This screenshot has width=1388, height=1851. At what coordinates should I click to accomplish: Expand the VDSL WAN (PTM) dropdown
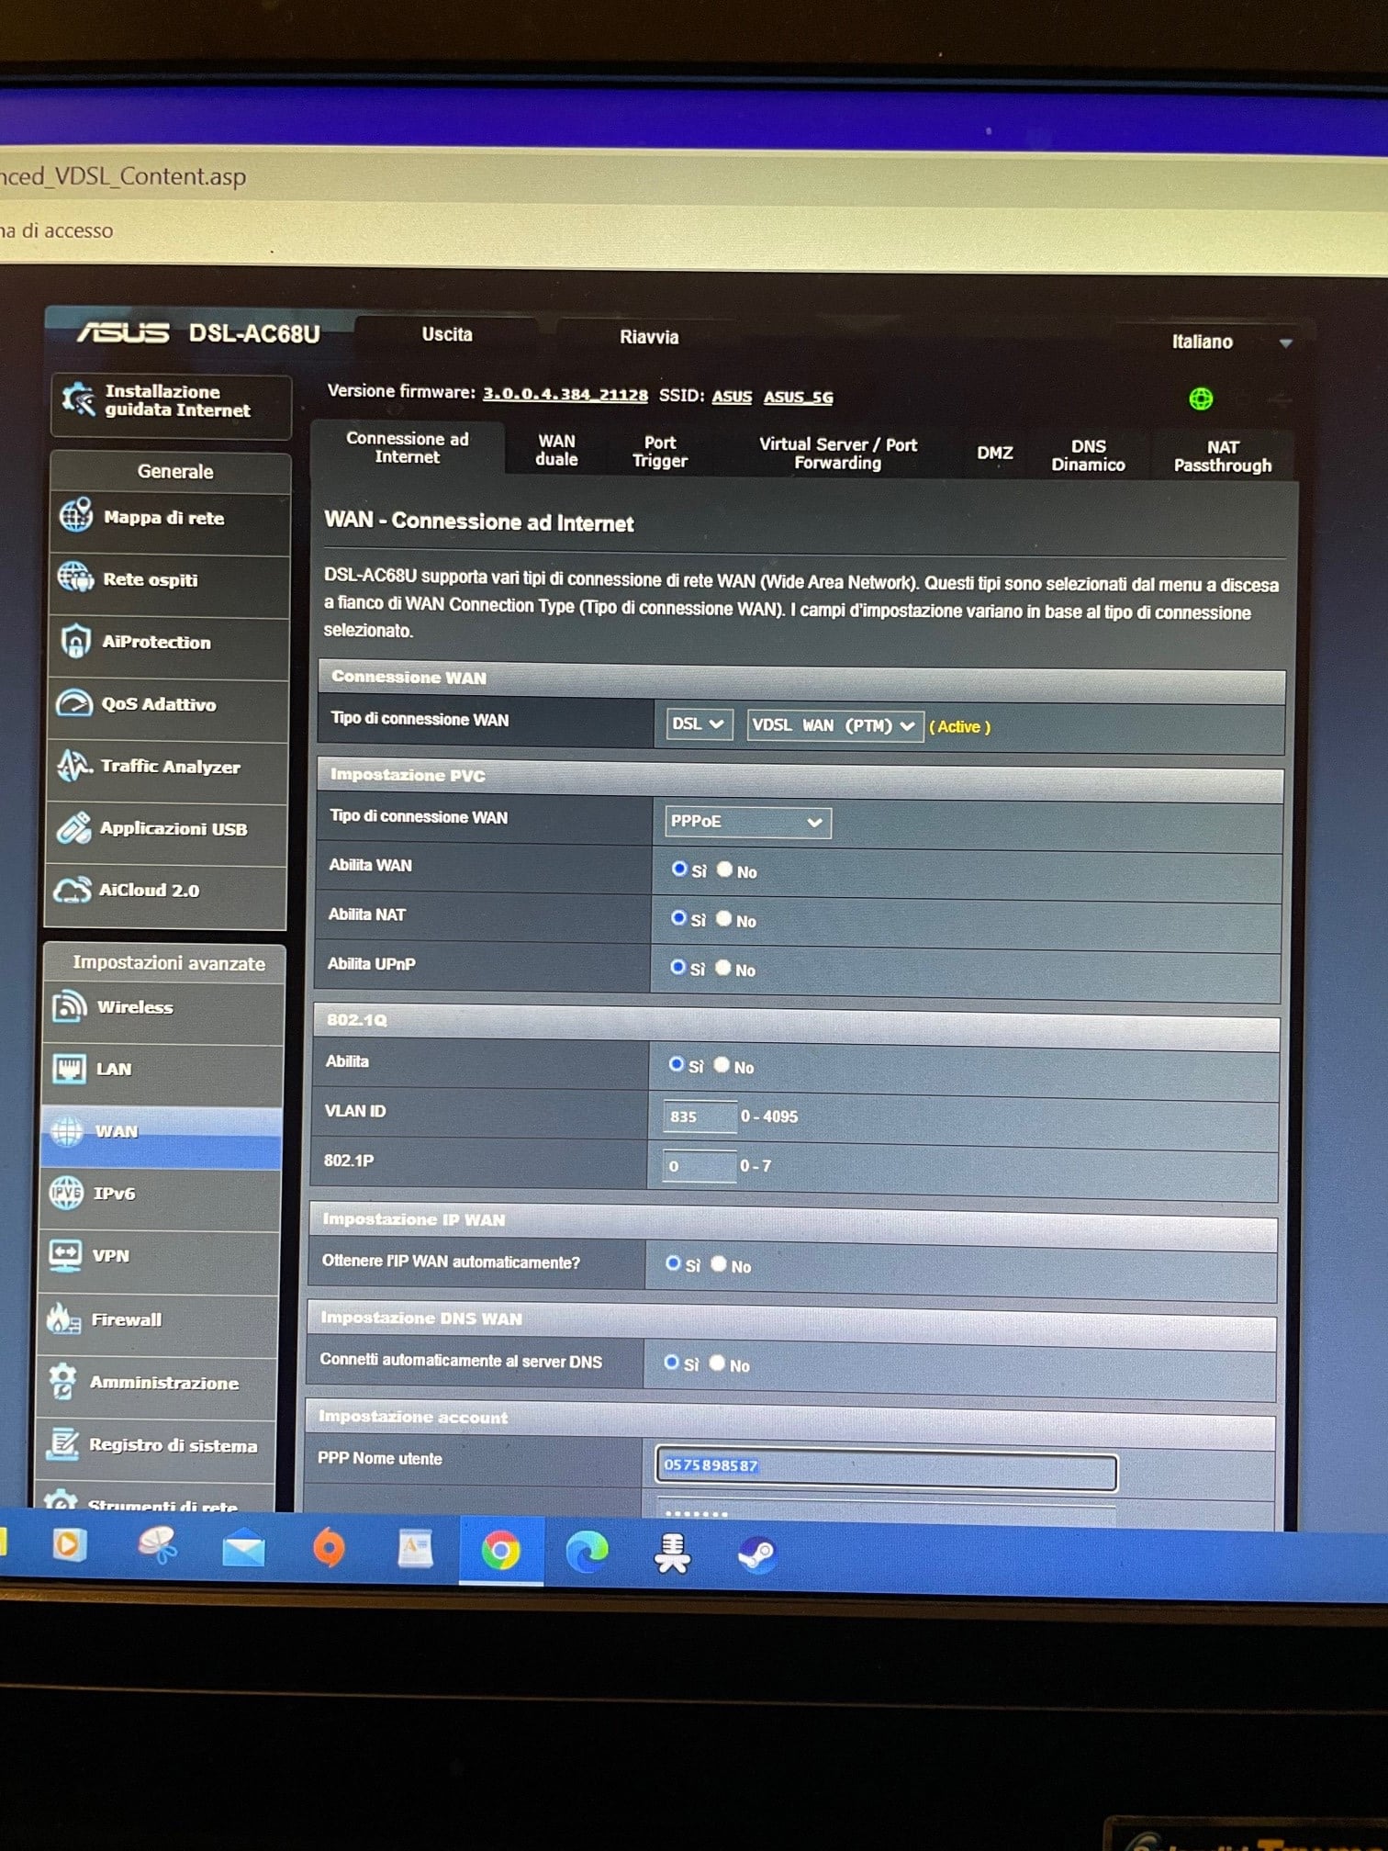[834, 725]
